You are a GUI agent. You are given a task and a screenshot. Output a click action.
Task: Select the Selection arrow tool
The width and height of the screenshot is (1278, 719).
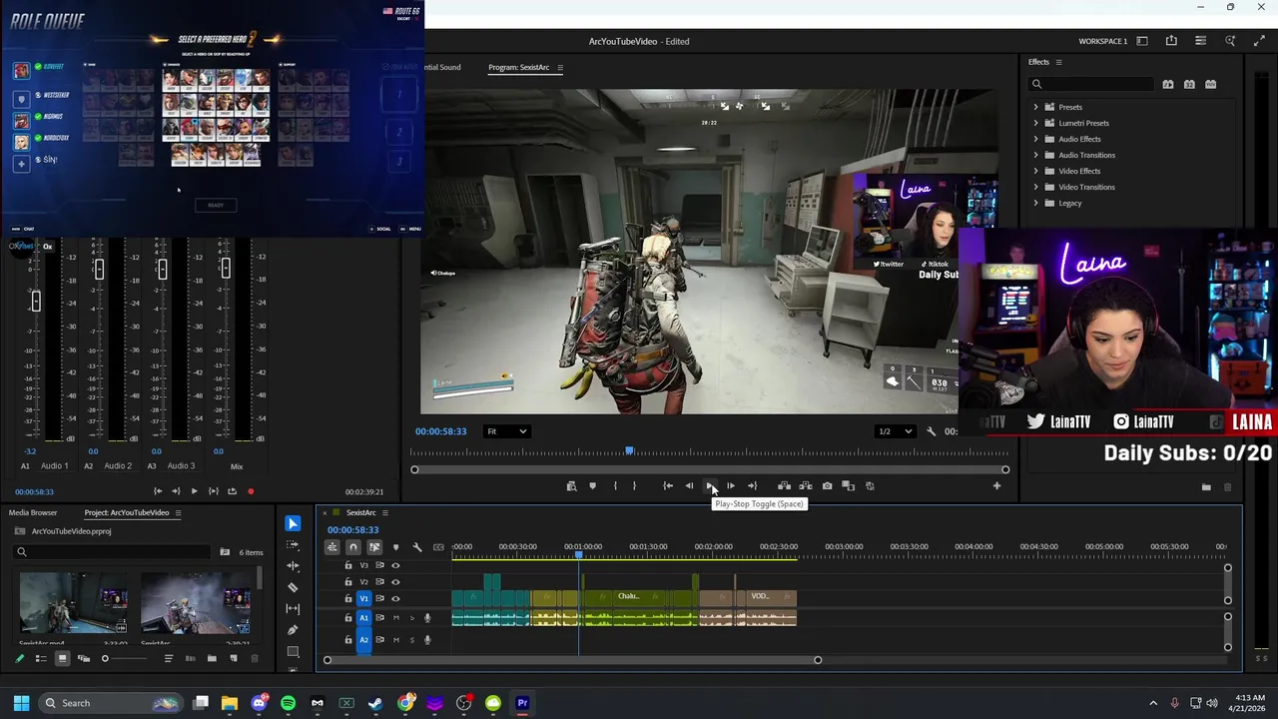click(293, 523)
